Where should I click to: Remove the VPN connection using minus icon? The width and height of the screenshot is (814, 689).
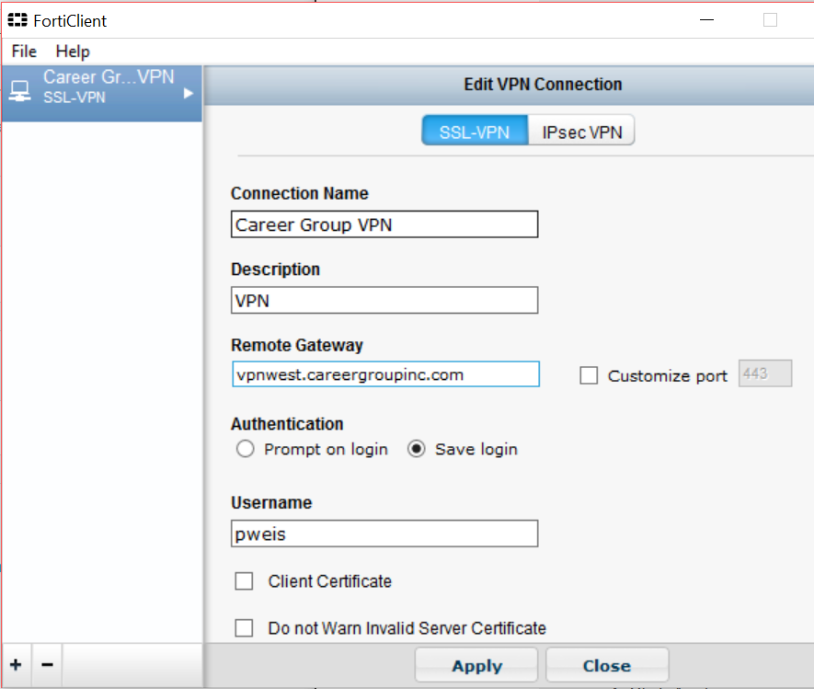(46, 664)
